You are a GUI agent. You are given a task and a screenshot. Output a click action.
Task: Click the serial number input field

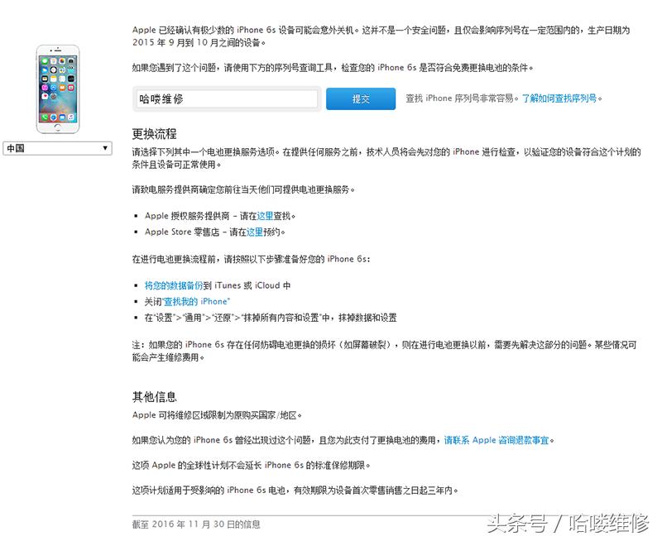[227, 99]
